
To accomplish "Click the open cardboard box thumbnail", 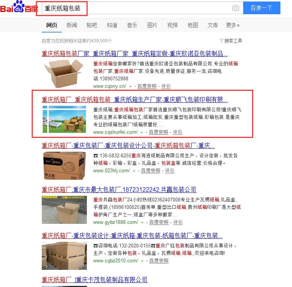I will 64,74.
